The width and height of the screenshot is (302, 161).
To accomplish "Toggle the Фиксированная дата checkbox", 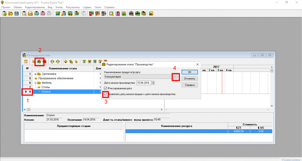I will (106, 88).
